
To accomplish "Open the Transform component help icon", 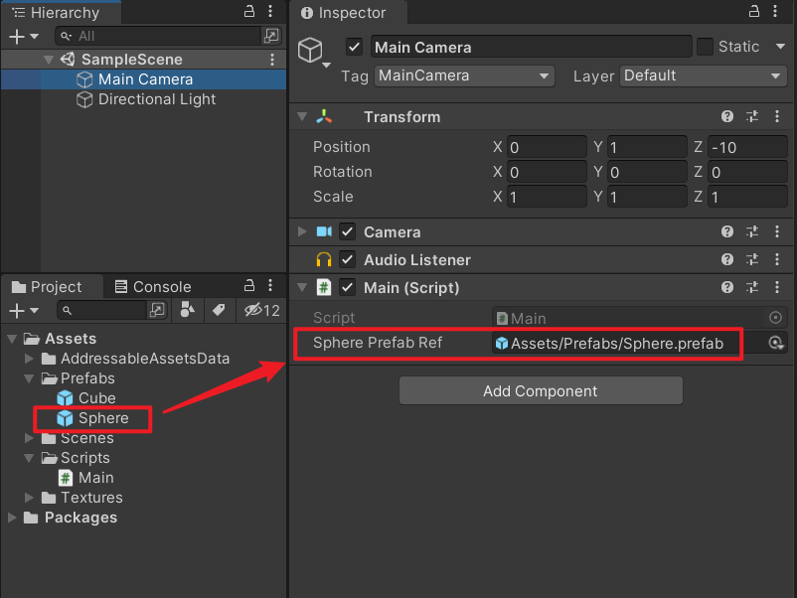I will click(x=727, y=117).
